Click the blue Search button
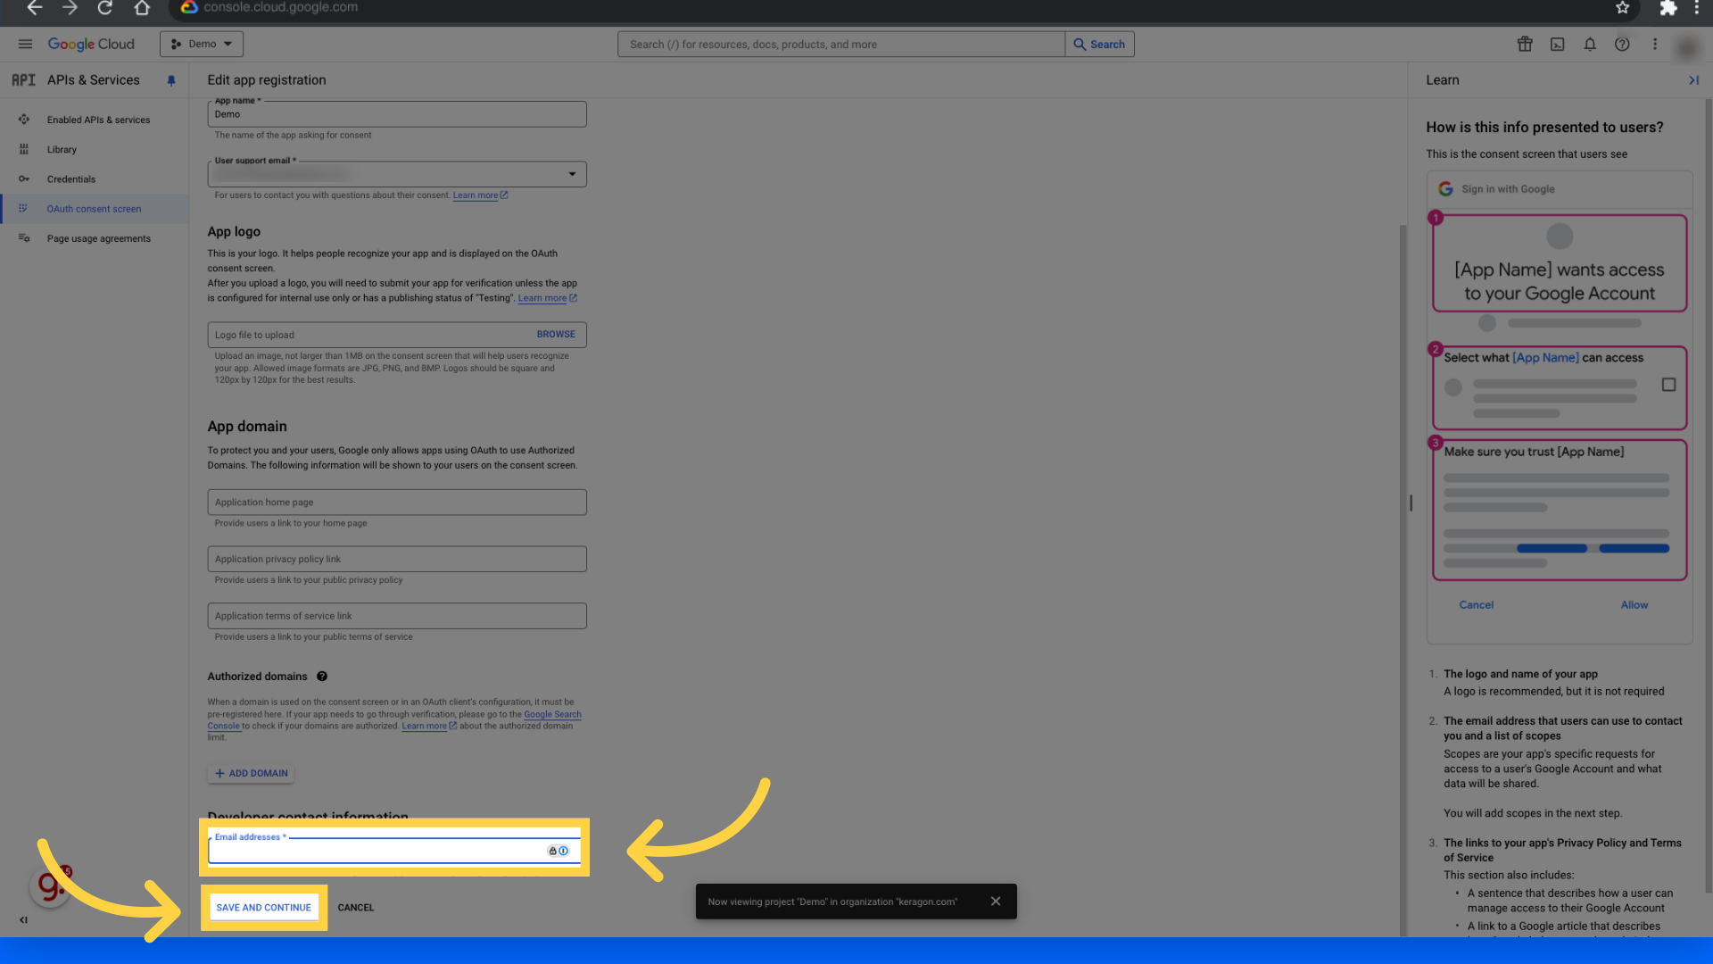The height and width of the screenshot is (964, 1713). point(1099,44)
